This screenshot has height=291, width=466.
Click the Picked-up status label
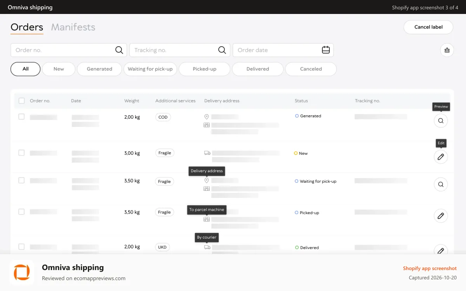tap(310, 213)
